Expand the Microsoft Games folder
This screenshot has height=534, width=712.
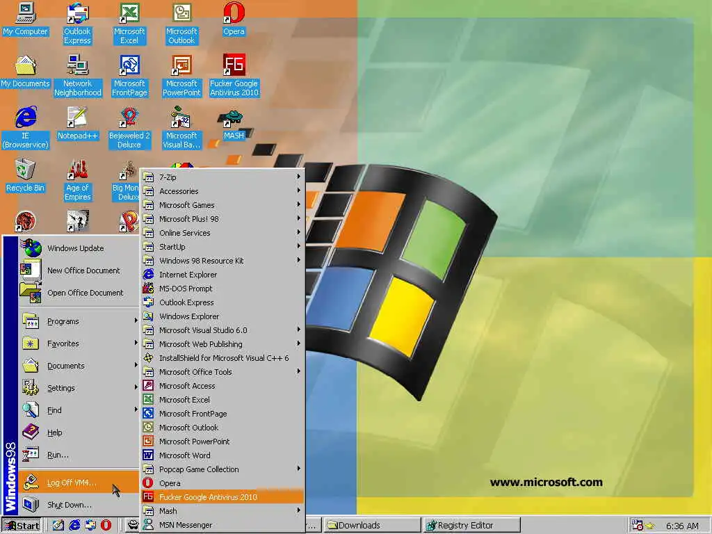222,205
